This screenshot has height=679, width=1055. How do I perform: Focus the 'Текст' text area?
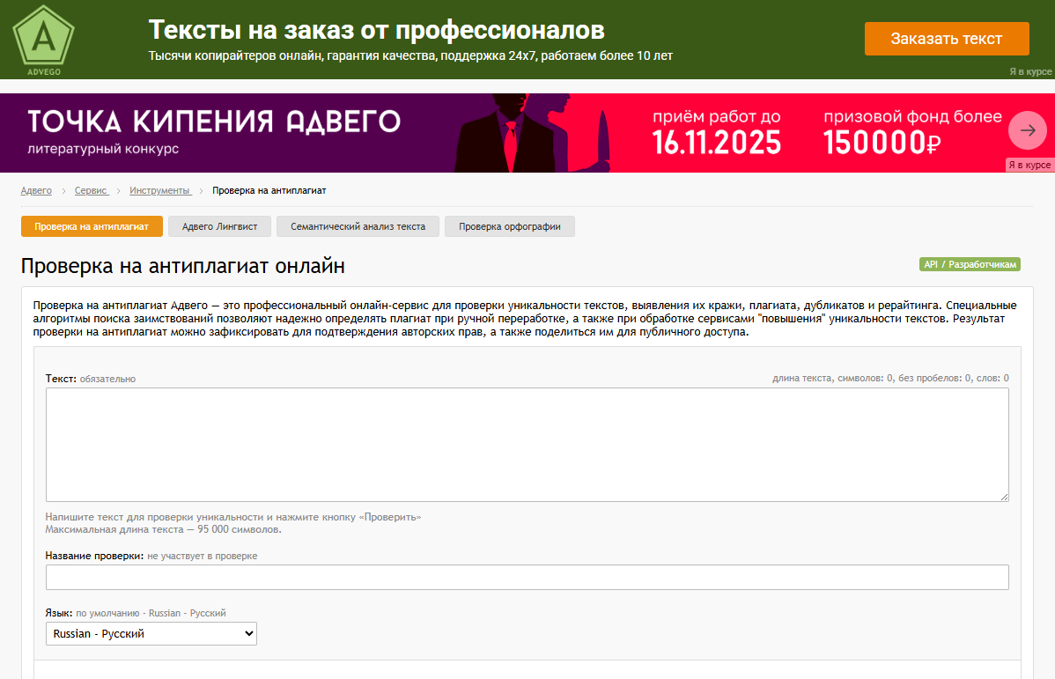527,445
